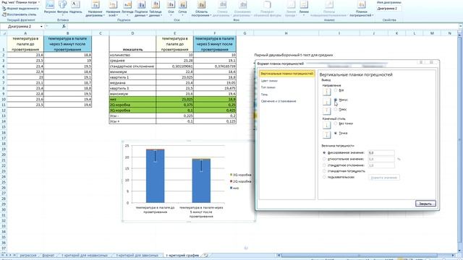Open Свечение и сглаживание dialog category
The width and height of the screenshot is (463, 260).
pos(278,101)
